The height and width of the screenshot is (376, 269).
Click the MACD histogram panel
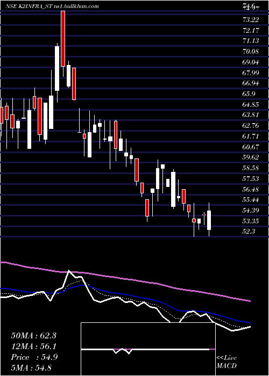coord(148,349)
